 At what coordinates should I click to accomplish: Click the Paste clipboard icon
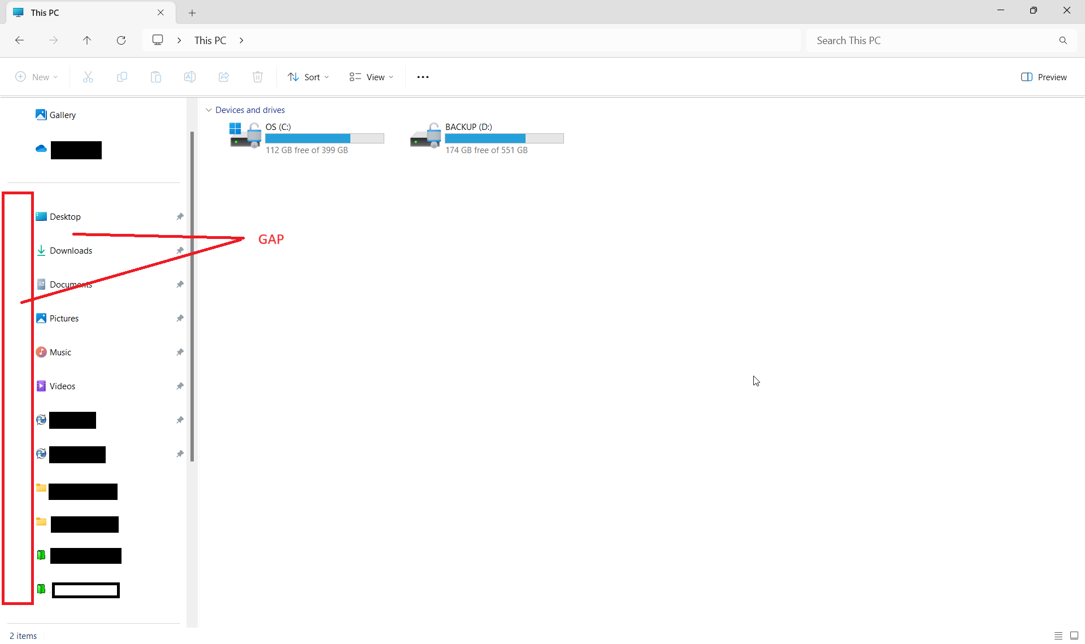coord(156,77)
